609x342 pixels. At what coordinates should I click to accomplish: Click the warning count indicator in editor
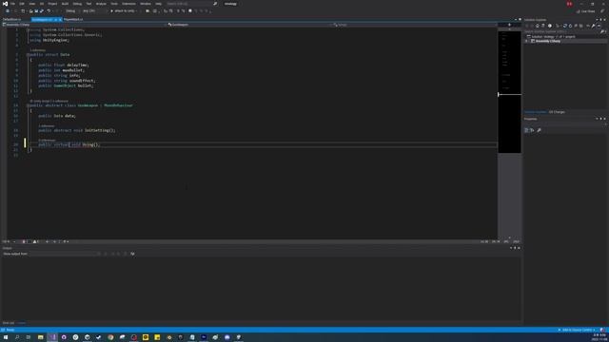point(36,241)
